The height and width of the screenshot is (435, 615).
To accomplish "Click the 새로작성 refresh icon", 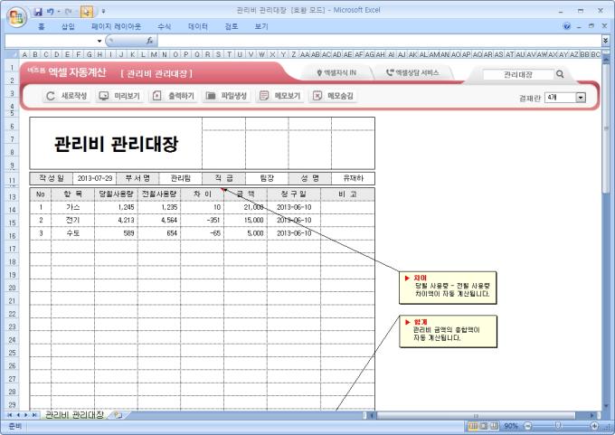I will click(51, 96).
